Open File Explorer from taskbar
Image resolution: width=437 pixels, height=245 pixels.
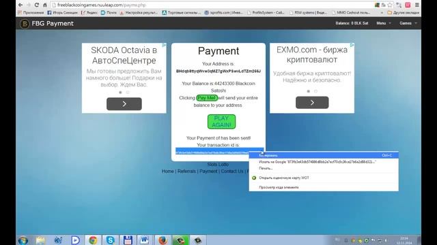[x=40, y=240]
